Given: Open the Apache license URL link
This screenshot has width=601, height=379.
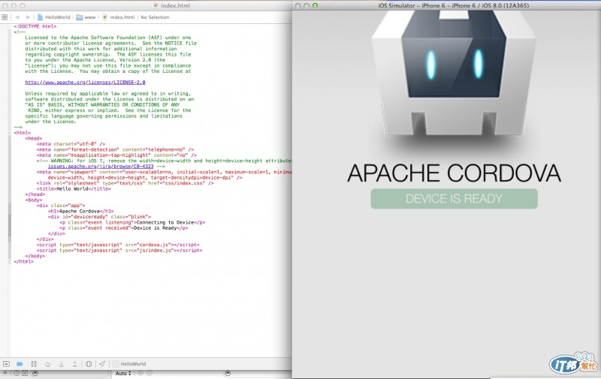Looking at the screenshot, I should click(85, 83).
